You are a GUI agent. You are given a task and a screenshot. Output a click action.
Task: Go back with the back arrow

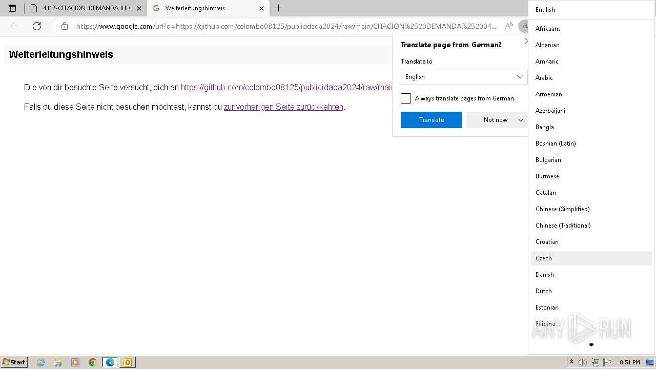[x=14, y=26]
